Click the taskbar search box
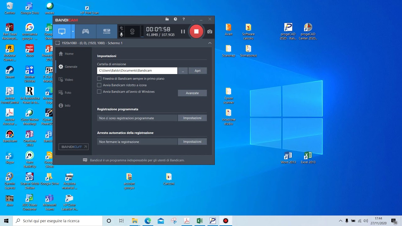 tap(58, 221)
